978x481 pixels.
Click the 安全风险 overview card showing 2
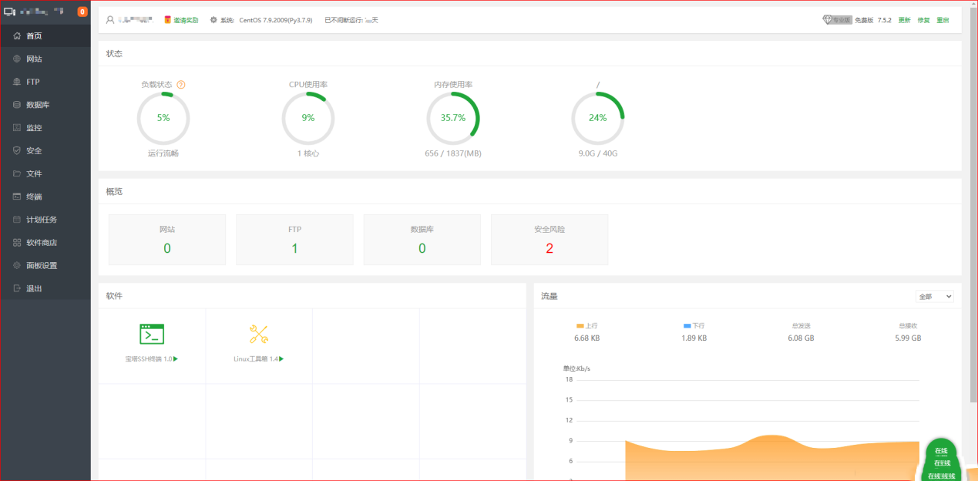click(x=549, y=240)
